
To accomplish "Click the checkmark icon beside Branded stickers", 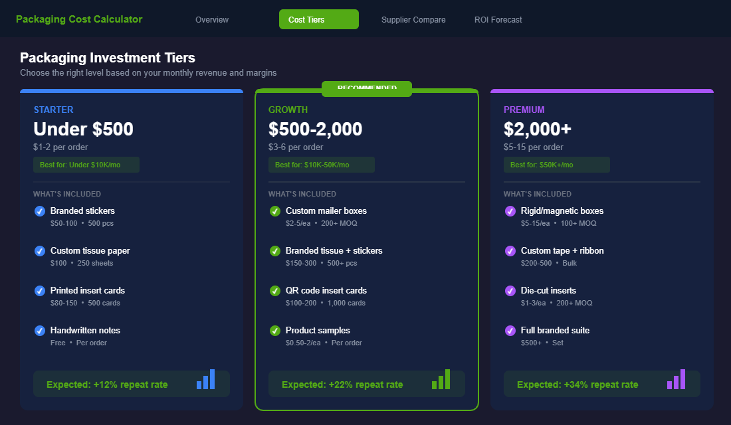I will click(40, 211).
